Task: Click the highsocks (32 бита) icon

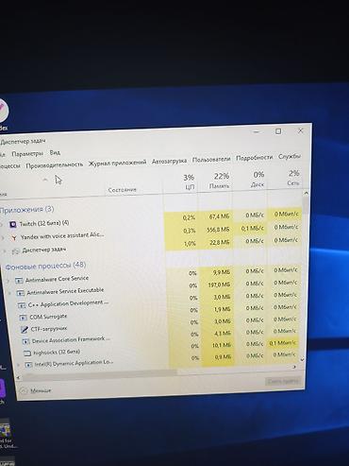Action: [x=27, y=354]
